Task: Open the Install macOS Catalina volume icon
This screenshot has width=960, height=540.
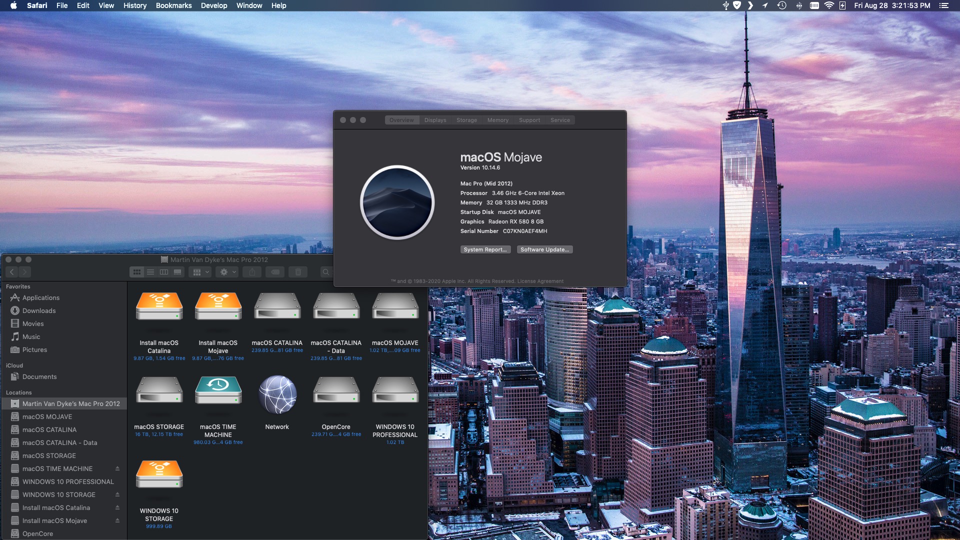Action: pos(159,306)
